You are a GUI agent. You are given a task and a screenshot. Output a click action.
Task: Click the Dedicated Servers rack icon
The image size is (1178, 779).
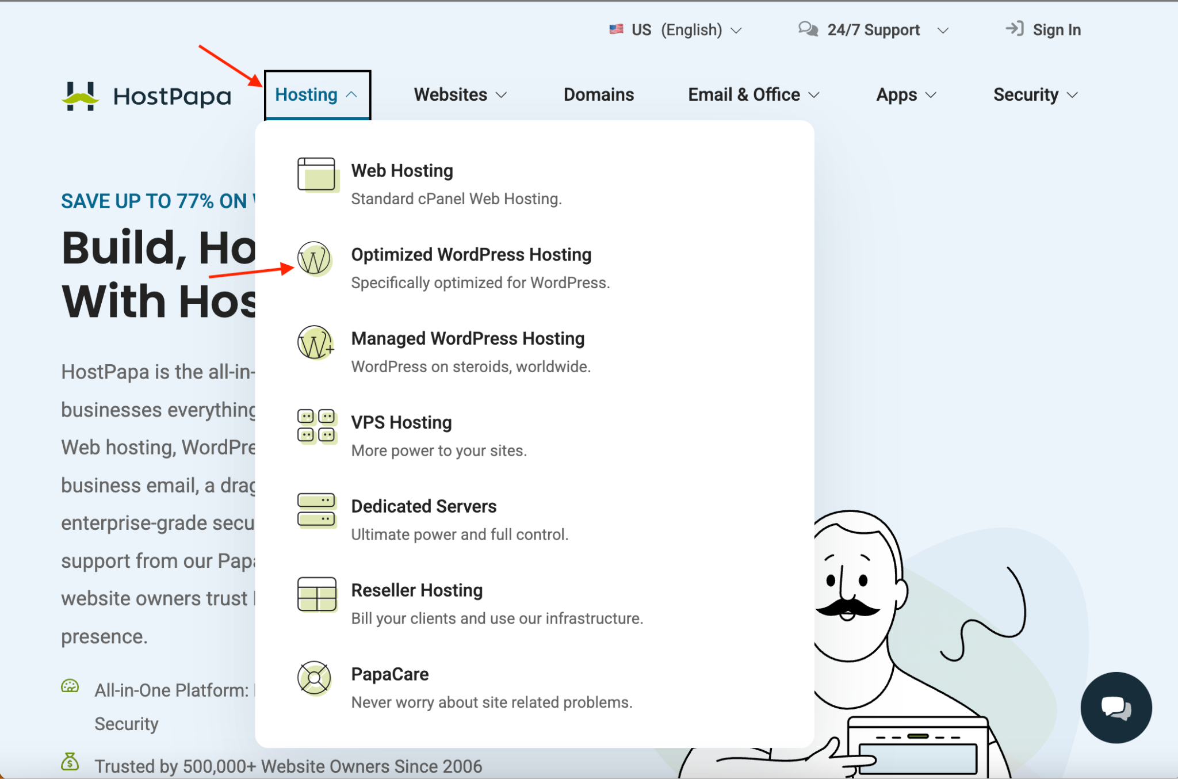point(316,510)
